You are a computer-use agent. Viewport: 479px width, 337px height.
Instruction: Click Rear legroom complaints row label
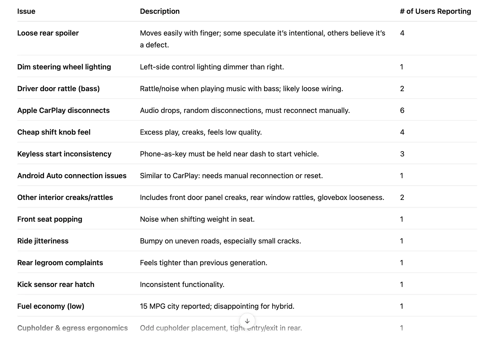click(x=60, y=263)
